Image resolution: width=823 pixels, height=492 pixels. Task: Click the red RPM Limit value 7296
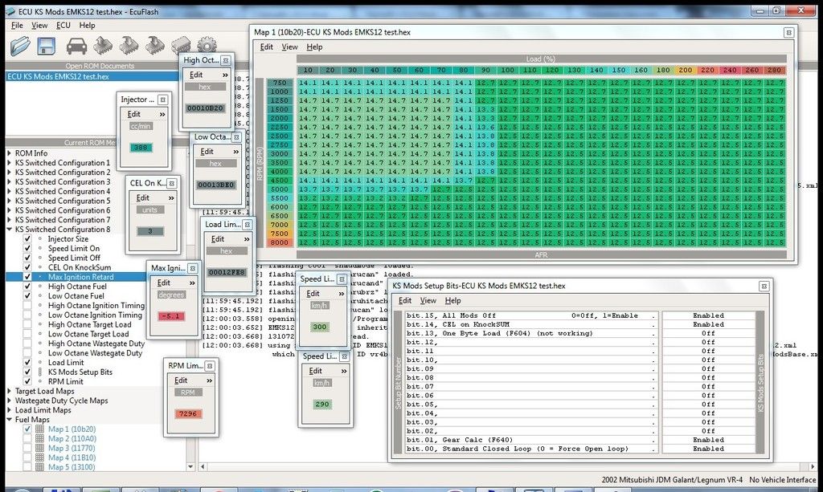186,412
